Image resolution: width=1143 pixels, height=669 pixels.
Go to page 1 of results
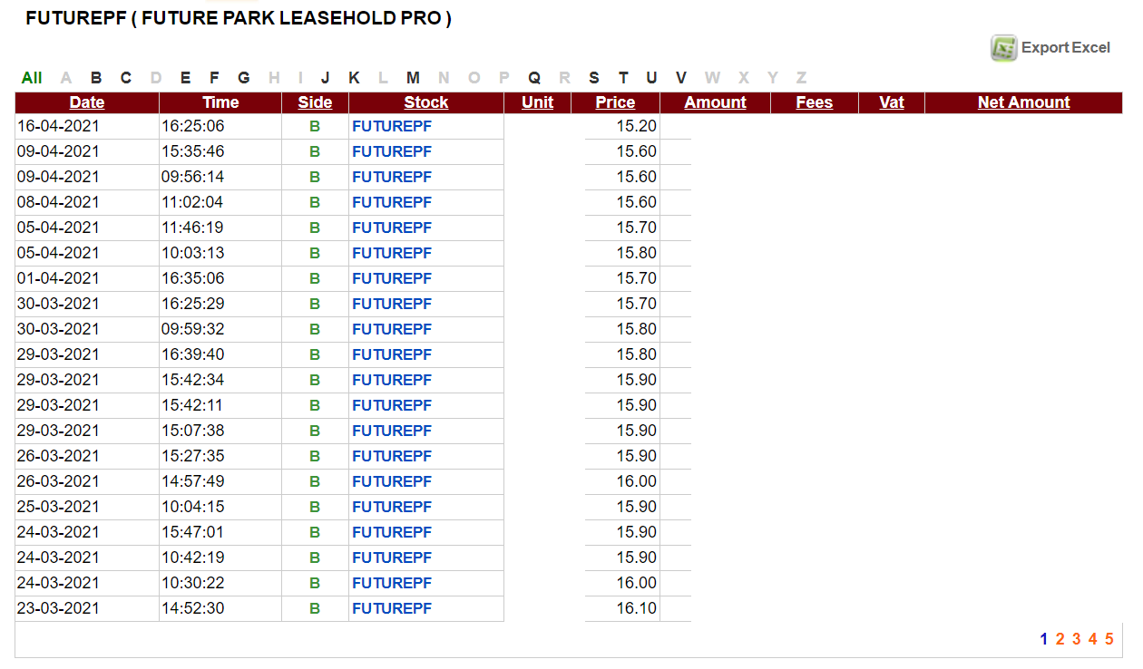pos(1044,639)
